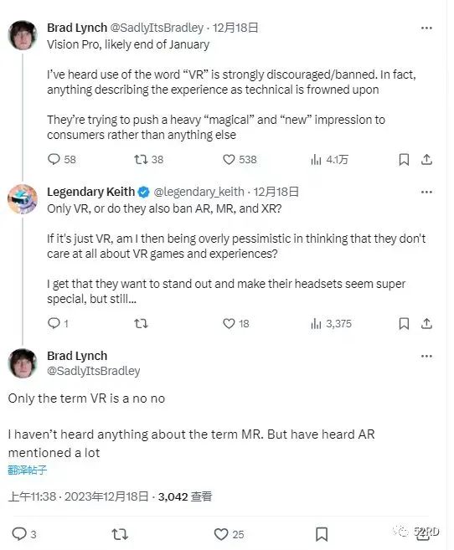Bookmark the main tweet at the bottom

[322, 534]
